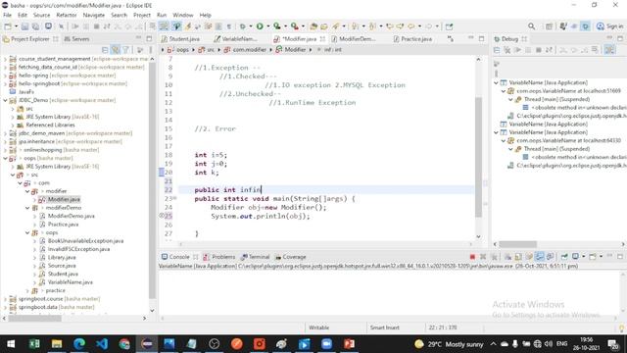The image size is (627, 353).
Task: Collapse the JDBC_Demo project node
Action: pyautogui.click(x=5, y=100)
